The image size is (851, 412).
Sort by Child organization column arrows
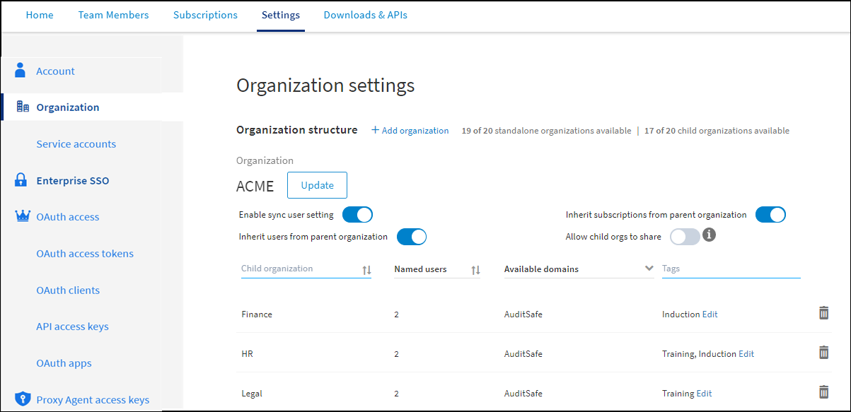366,270
